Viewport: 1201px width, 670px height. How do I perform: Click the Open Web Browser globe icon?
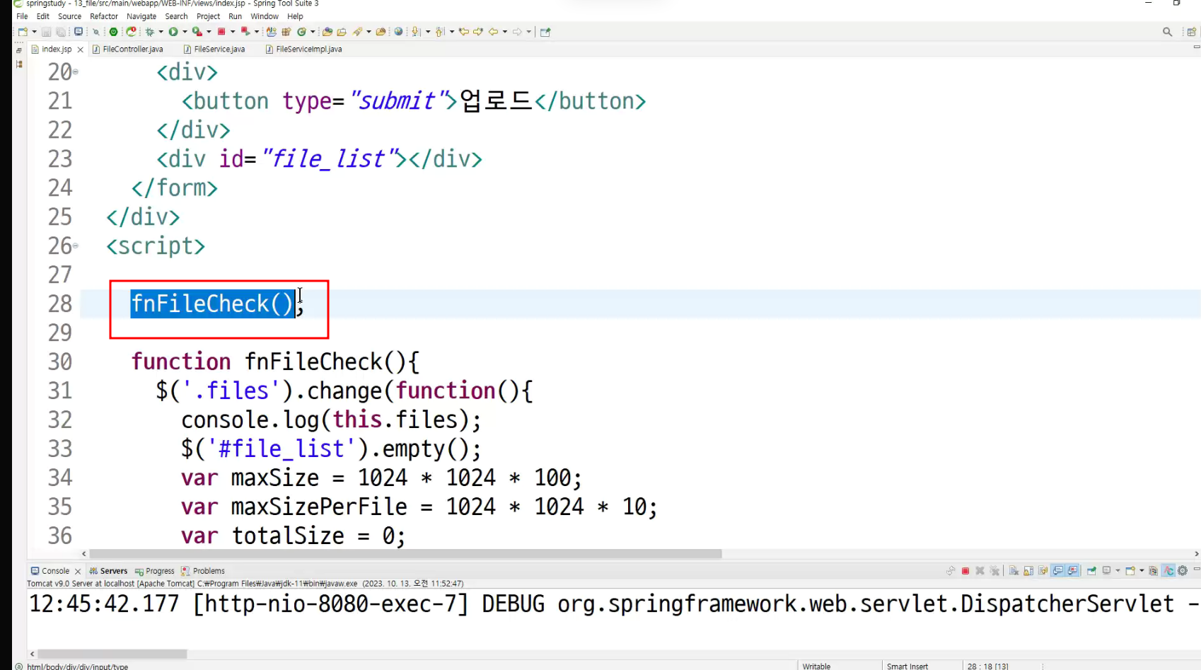coord(398,32)
